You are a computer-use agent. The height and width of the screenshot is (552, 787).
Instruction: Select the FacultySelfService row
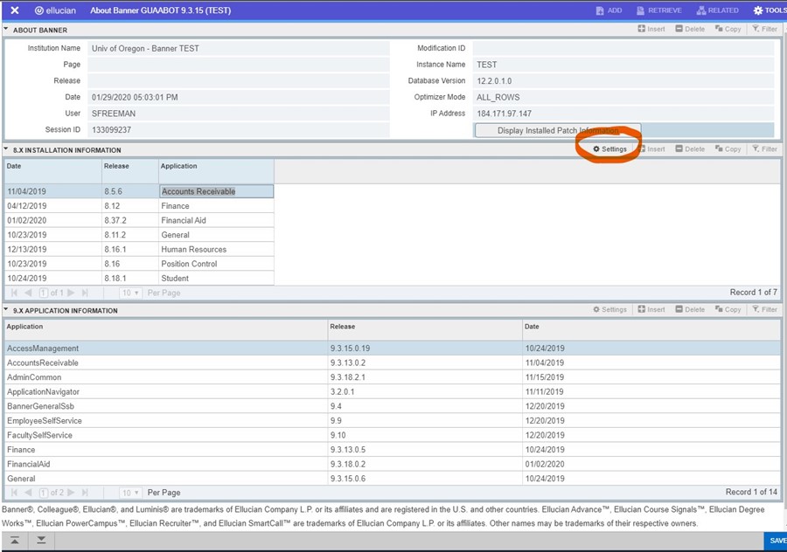[x=393, y=435]
